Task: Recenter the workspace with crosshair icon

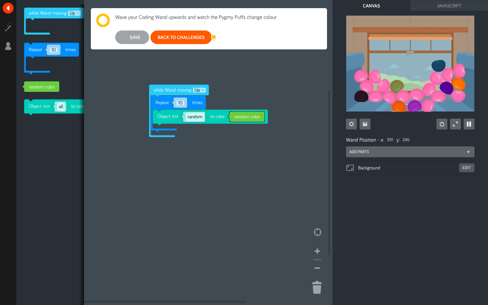Action: (x=318, y=232)
